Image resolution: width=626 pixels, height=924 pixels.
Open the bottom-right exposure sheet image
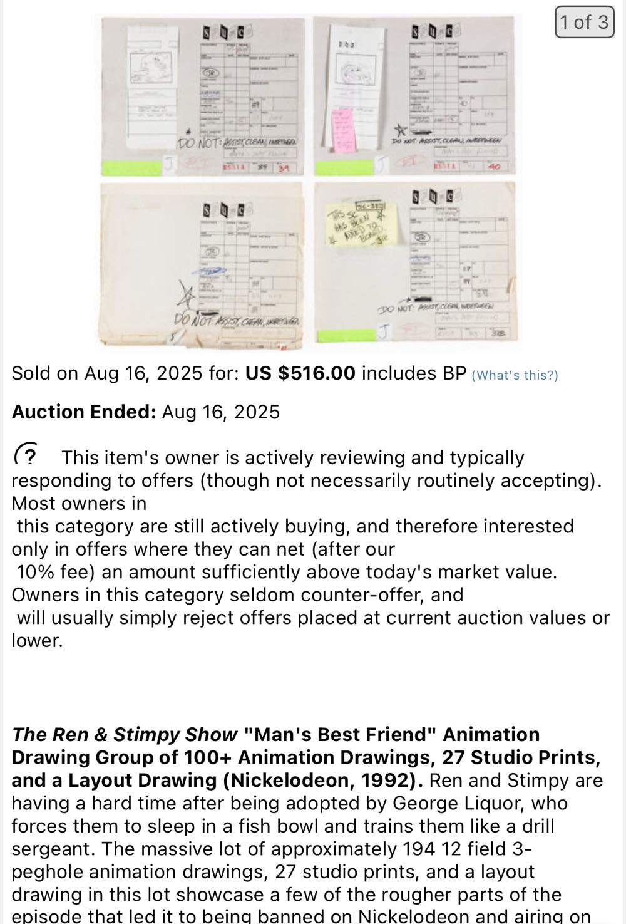tap(416, 264)
